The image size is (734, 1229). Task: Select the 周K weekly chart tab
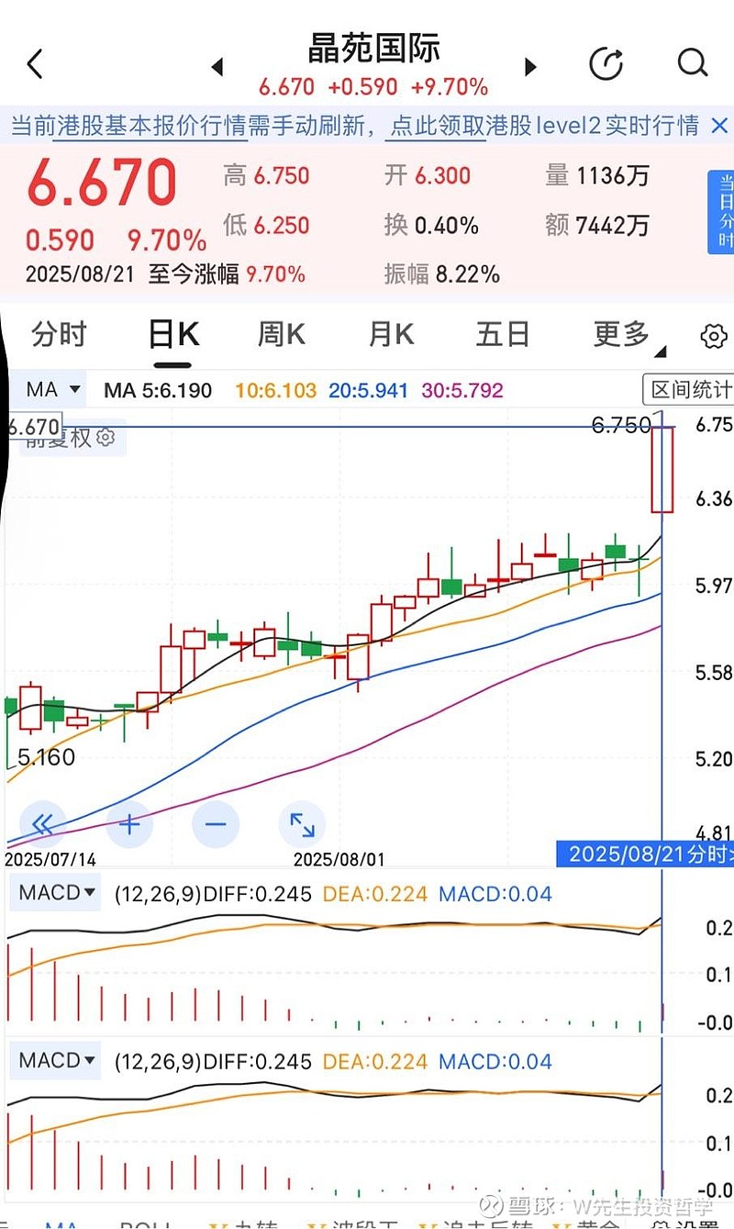(281, 334)
